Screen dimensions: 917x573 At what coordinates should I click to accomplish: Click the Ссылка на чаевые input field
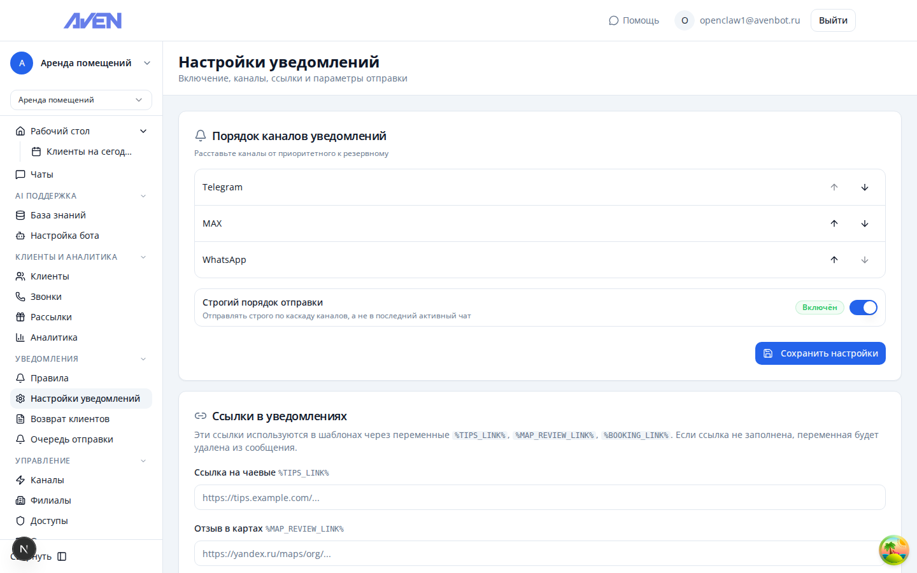pos(539,497)
